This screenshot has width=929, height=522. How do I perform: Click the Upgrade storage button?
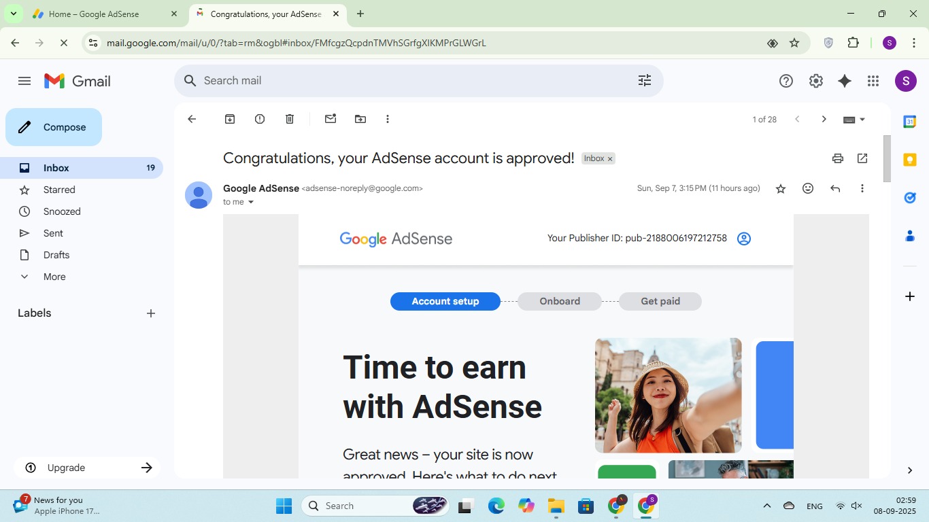[87, 468]
